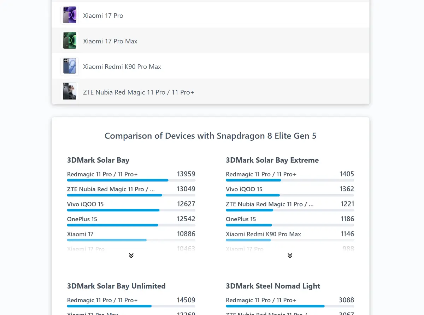Click Vivo iQOO 15 in Solar Bay Extreme
424x315 pixels.
pos(244,189)
